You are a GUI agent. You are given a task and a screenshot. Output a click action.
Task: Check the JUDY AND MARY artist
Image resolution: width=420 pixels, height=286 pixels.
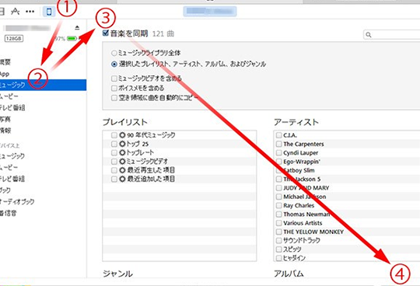279,188
